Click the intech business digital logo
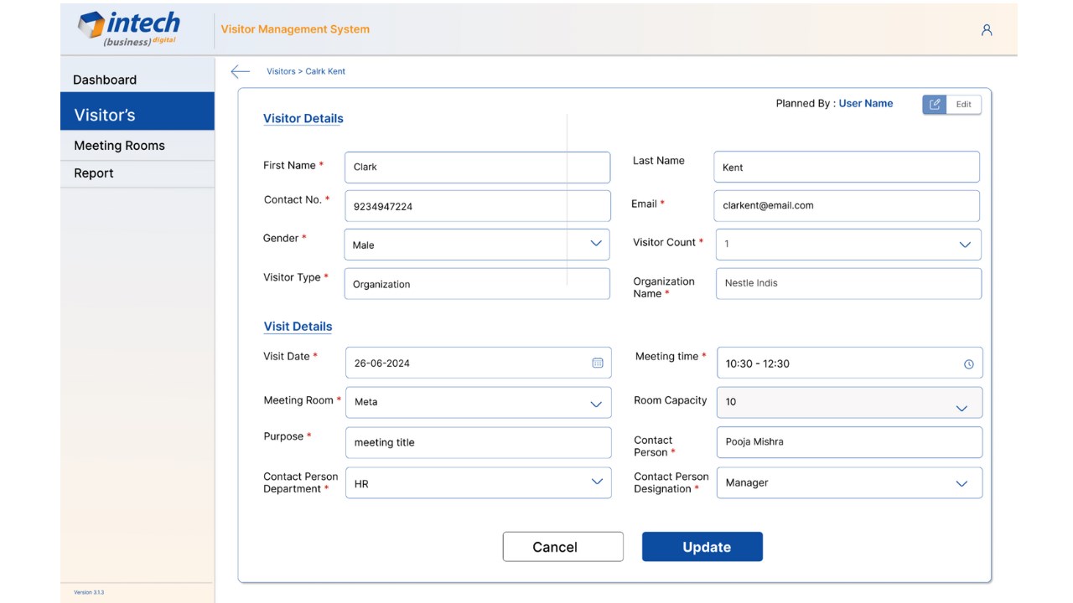 click(129, 28)
